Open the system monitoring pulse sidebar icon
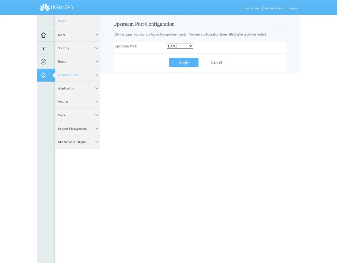 44,62
